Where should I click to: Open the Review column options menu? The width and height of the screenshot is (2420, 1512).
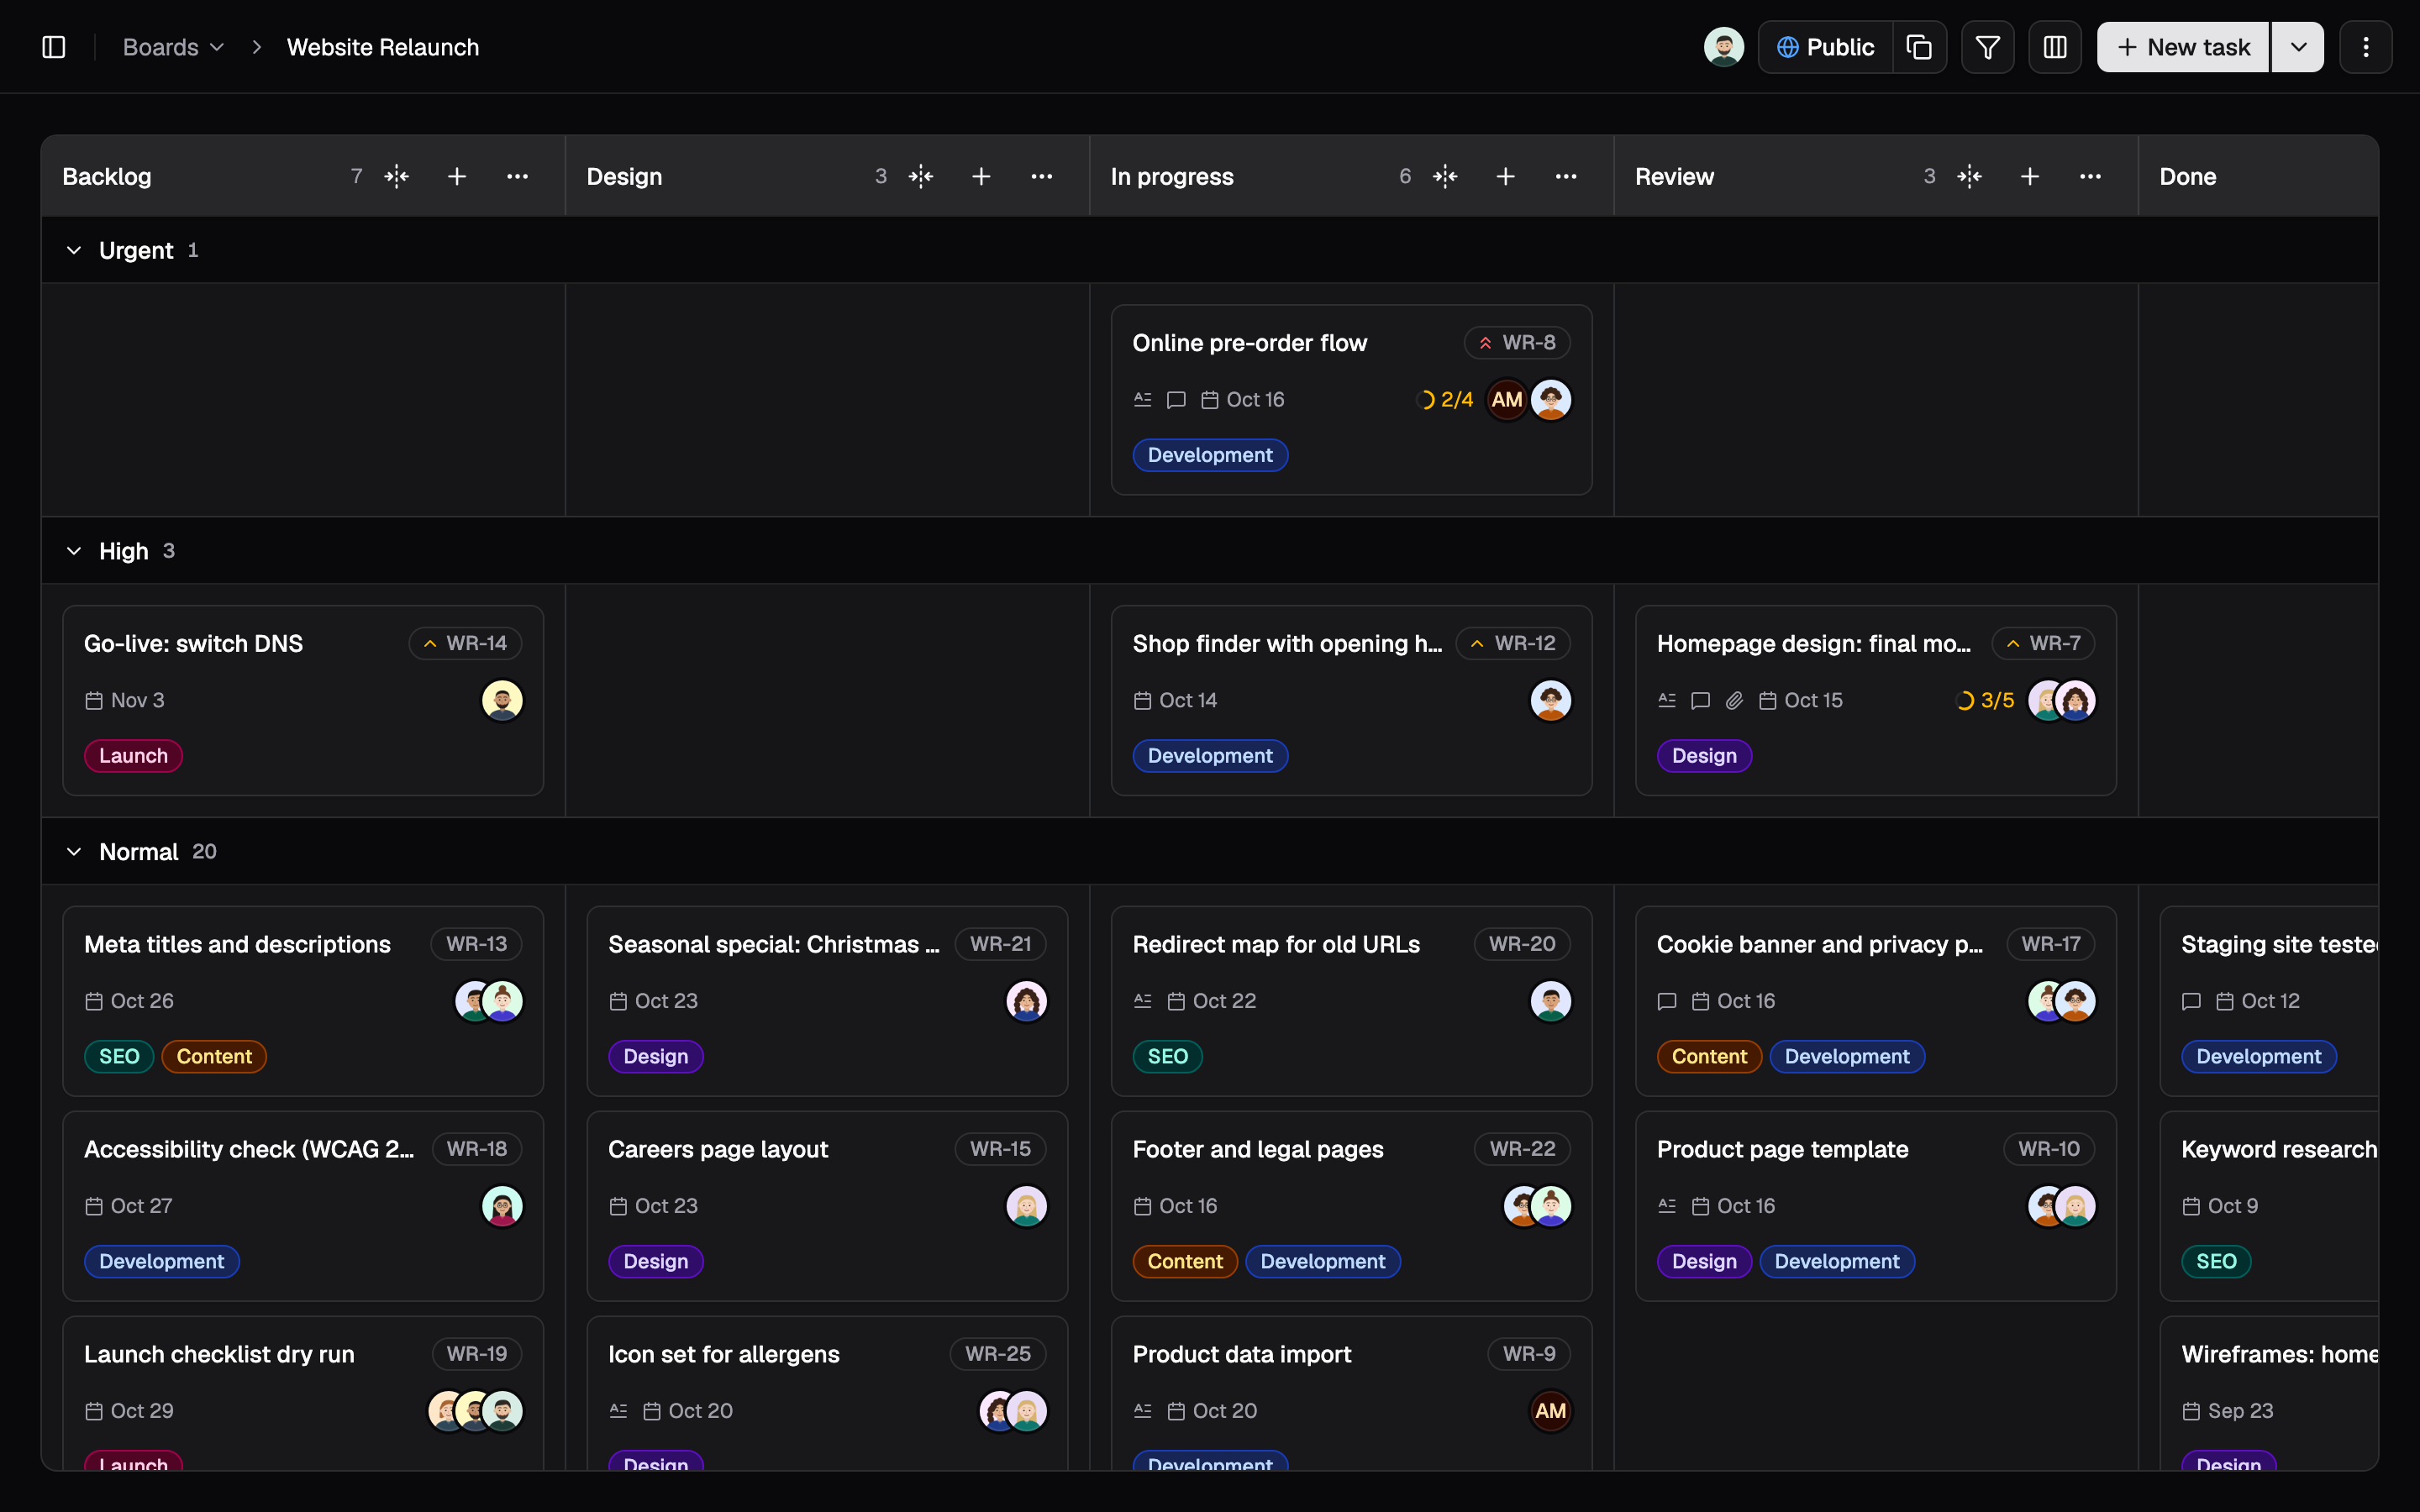[2090, 176]
